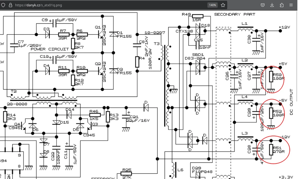Viewport: 305px width, 179px height.
Task: Click the 'R11 39R' resistor label
Action: coord(63,71)
